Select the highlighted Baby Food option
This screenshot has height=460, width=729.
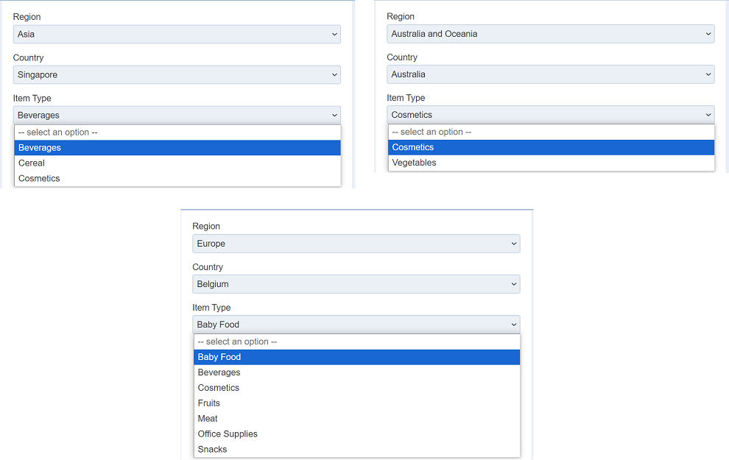pyautogui.click(x=219, y=357)
